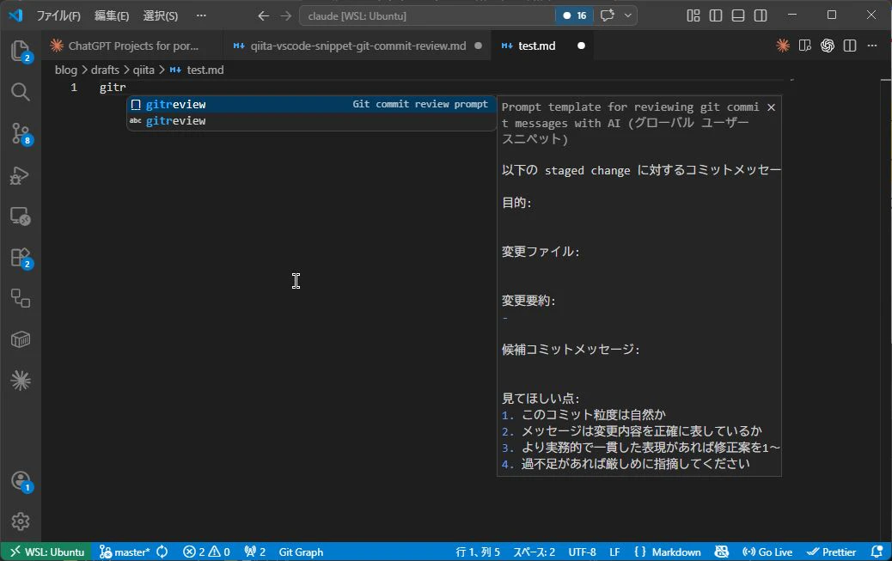Toggle the secondary side bar
892x561 pixels.
pos(761,16)
